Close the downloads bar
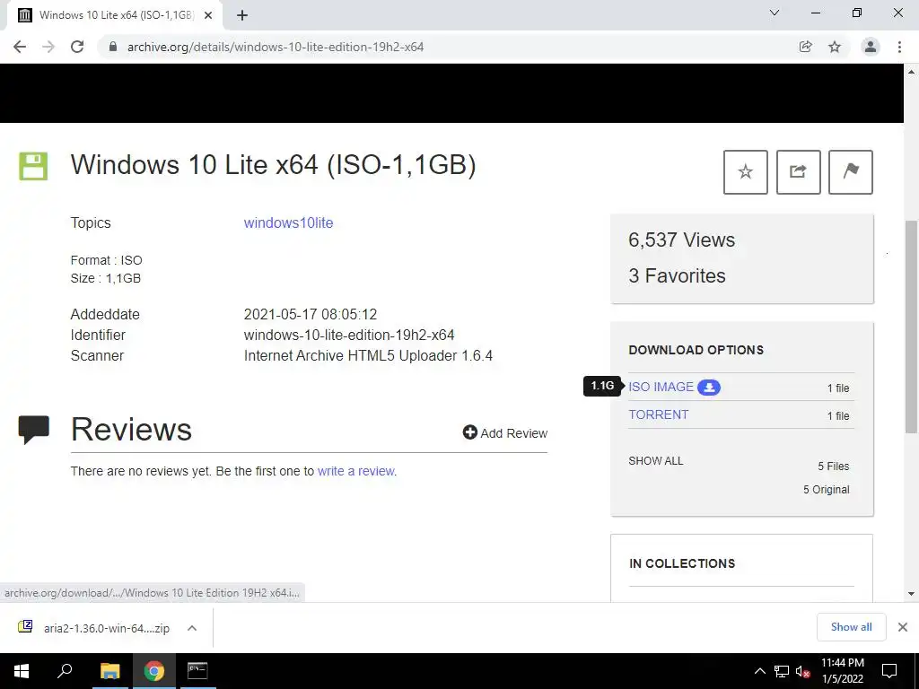Viewport: 919px width, 689px height. pyautogui.click(x=903, y=627)
